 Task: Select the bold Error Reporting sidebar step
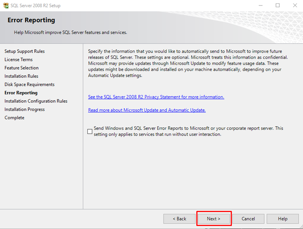point(21,93)
